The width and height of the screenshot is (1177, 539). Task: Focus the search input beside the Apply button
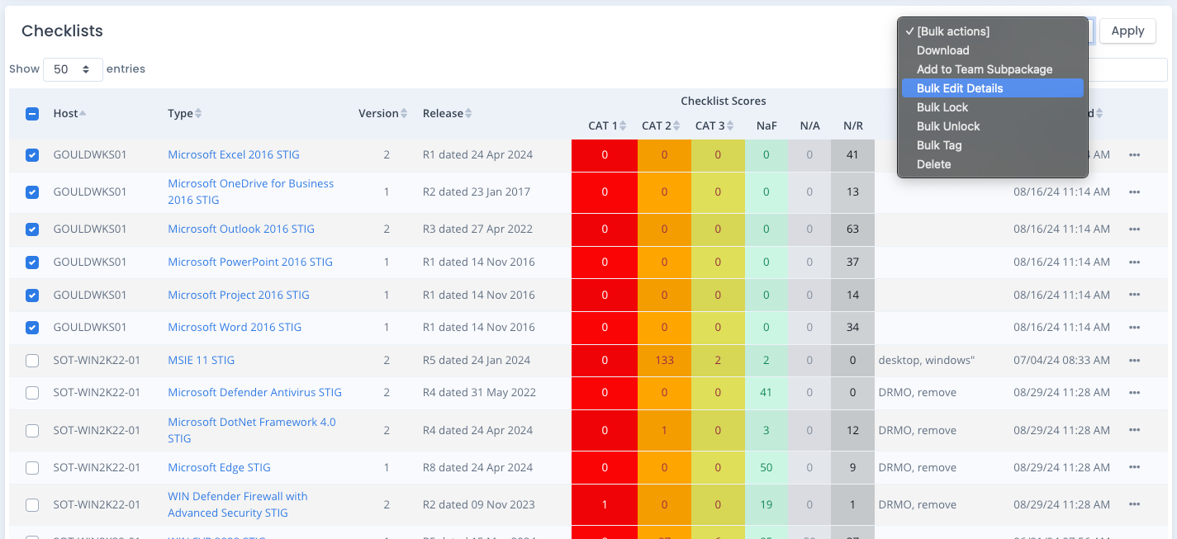1127,70
